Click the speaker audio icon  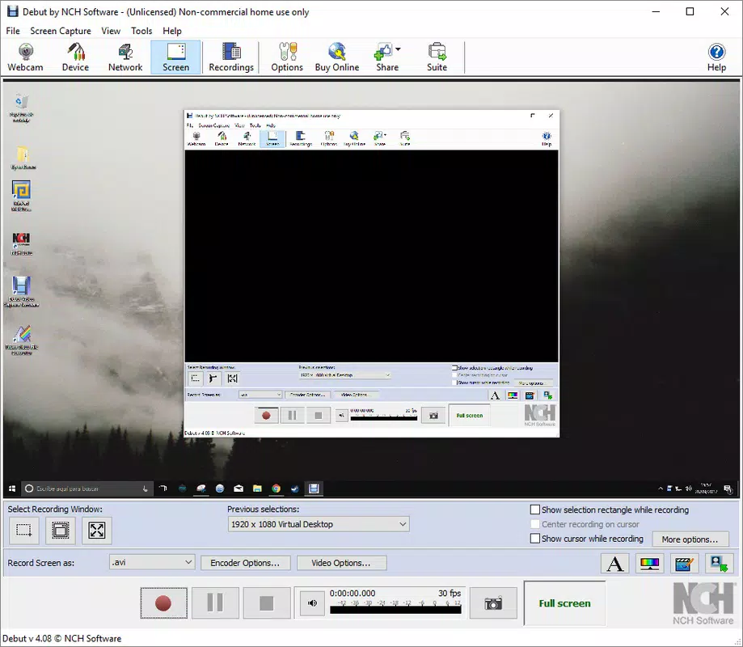[312, 603]
